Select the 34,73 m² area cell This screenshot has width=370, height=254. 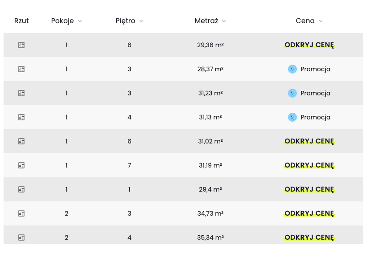point(210,213)
